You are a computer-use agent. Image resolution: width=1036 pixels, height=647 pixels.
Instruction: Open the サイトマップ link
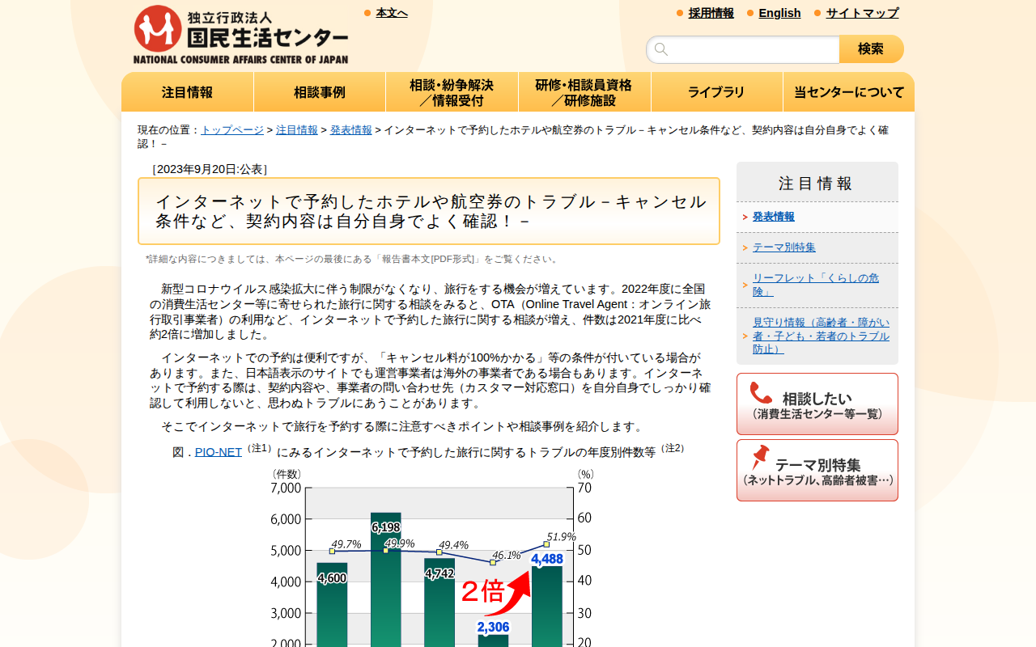coord(862,13)
